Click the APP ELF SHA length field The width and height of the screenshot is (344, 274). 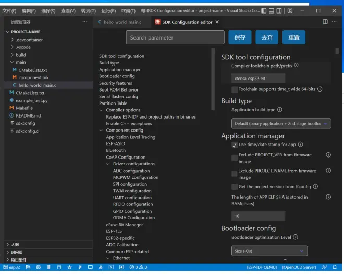coord(258,216)
